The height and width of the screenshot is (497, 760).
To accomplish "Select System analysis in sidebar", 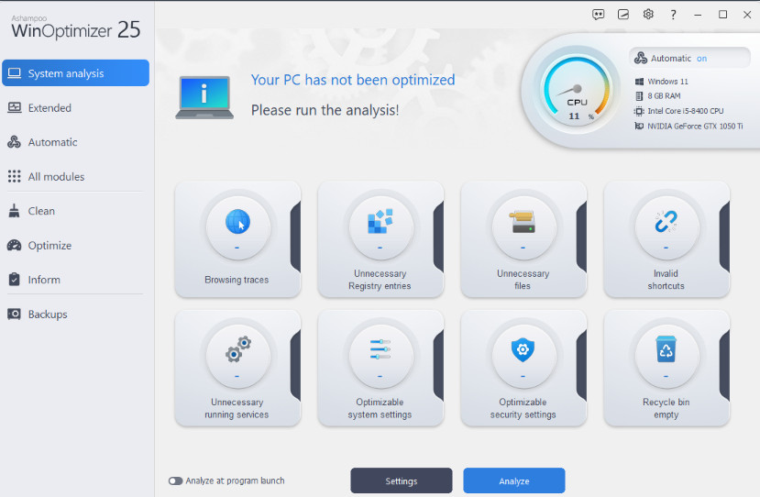I will [x=75, y=73].
